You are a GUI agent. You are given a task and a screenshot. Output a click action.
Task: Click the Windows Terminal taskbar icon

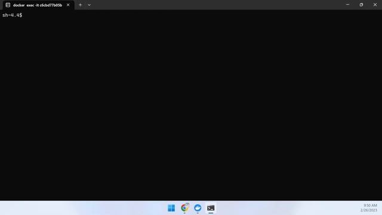[x=211, y=208]
